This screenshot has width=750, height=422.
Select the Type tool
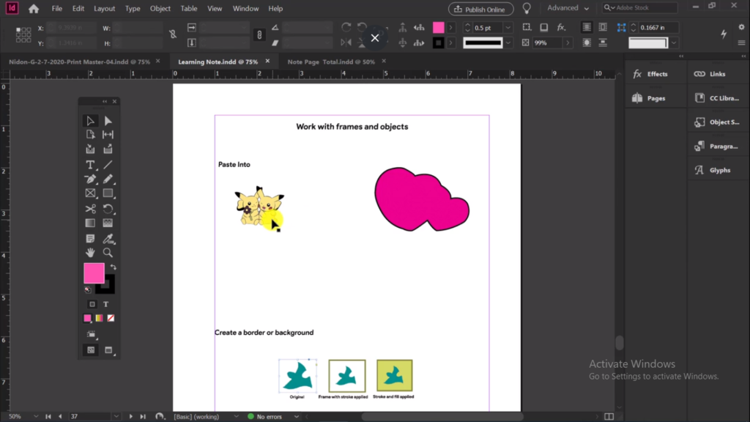(90, 165)
